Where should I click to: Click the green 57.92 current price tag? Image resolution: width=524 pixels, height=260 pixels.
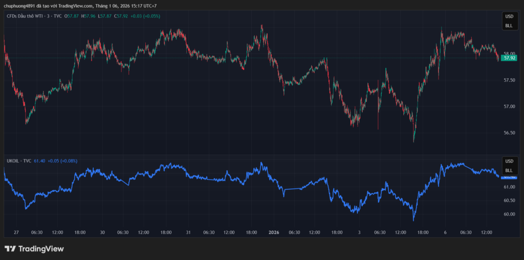tap(509, 58)
